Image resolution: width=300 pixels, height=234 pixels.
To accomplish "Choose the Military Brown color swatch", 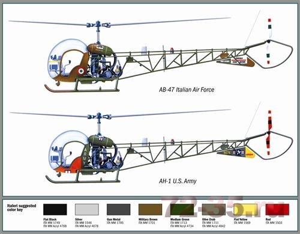I will coord(150,209).
